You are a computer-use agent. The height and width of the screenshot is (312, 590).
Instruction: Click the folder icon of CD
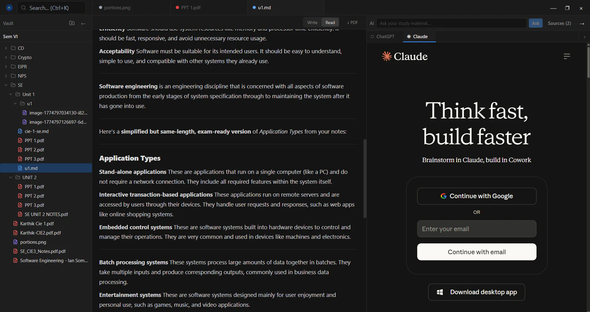click(13, 48)
